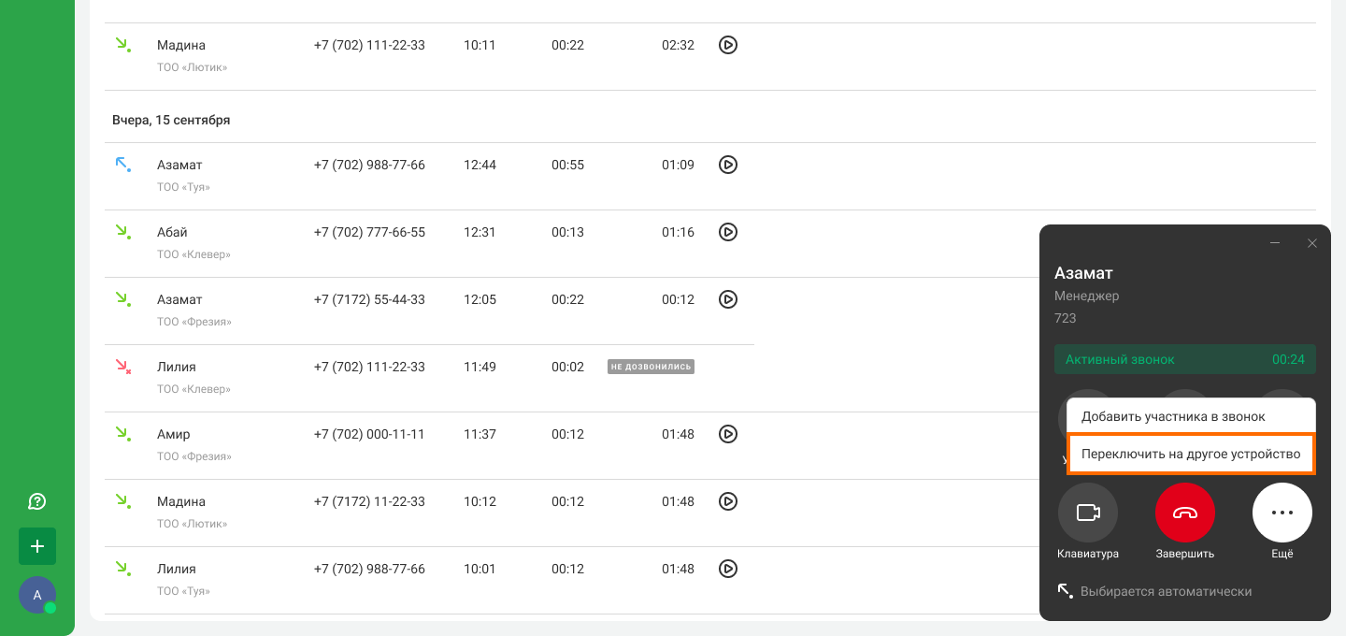The height and width of the screenshot is (636, 1346).
Task: Play recording of Liliya's 10:01 call
Action: click(728, 569)
